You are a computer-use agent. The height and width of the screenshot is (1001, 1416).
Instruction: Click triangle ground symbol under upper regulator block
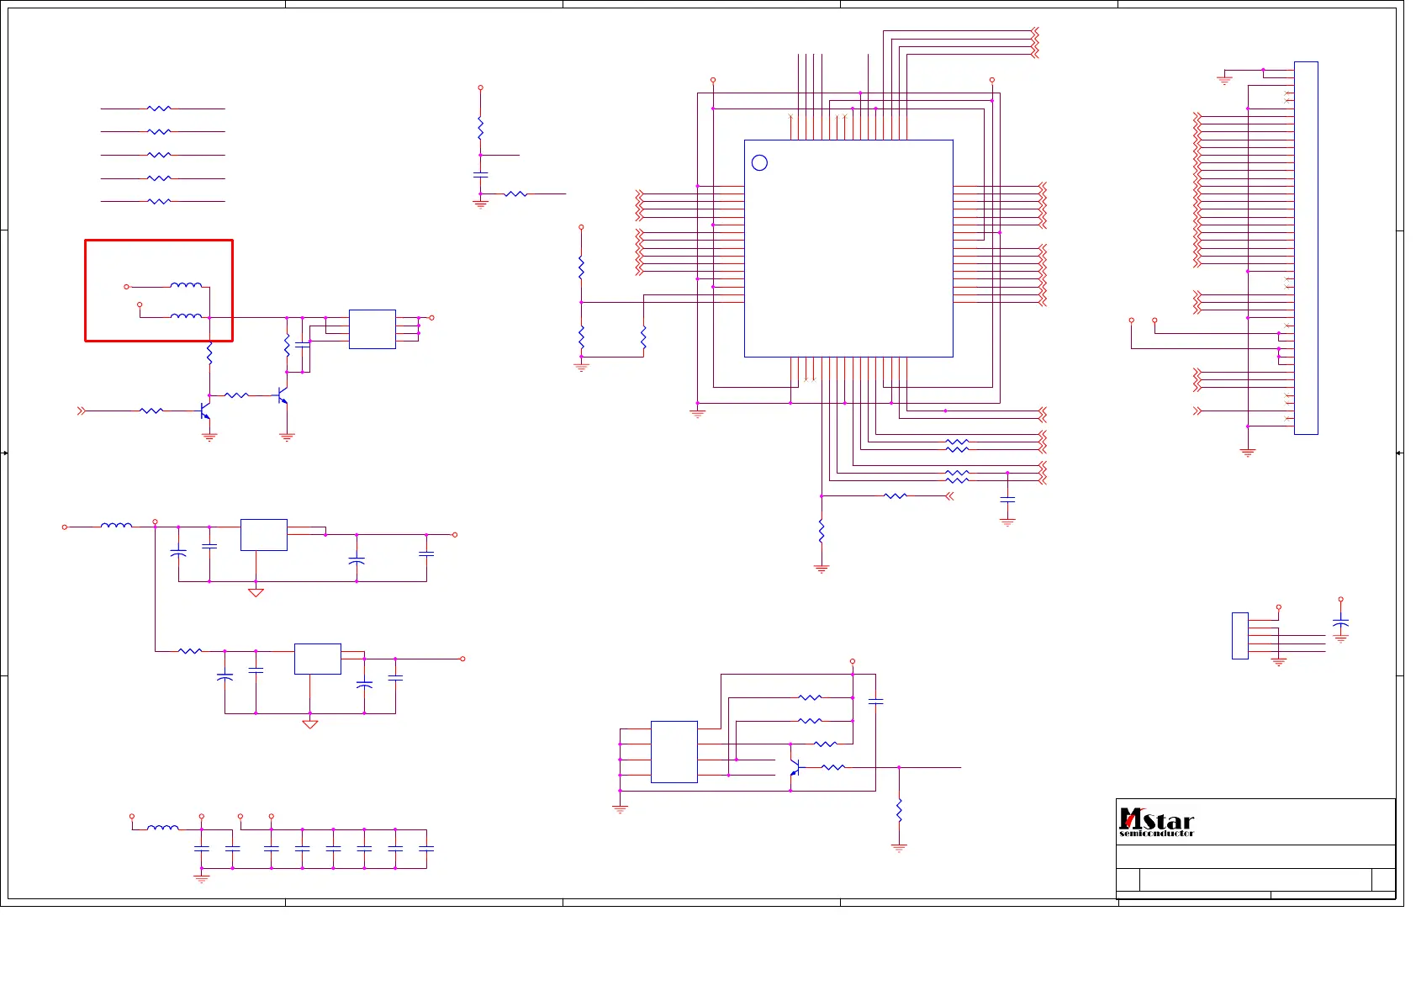tap(256, 592)
